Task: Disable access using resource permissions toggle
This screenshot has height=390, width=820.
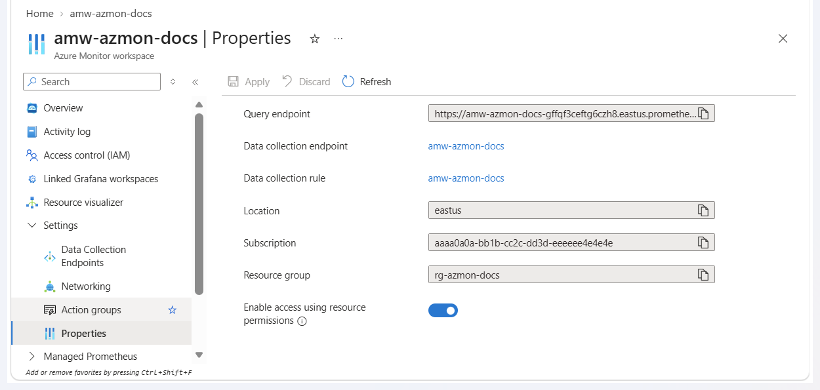Action: coord(443,311)
